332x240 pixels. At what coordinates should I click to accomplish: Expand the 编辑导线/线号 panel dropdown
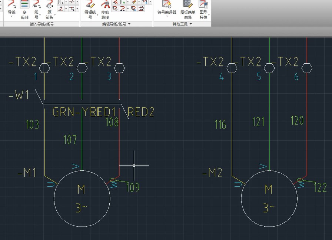click(129, 24)
